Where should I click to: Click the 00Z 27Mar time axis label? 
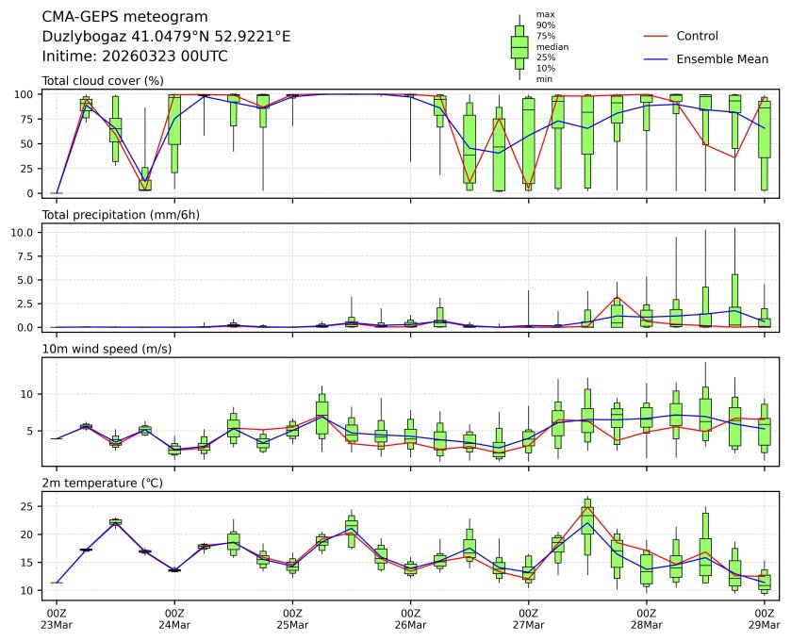528,618
